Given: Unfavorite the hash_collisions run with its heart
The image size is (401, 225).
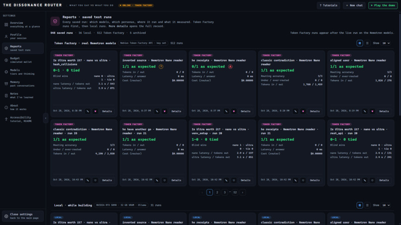Looking at the screenshot, I should [96, 111].
